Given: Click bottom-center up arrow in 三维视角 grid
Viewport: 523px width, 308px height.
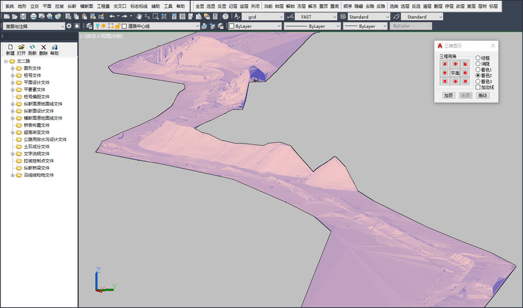Looking at the screenshot, I should pos(455,81).
